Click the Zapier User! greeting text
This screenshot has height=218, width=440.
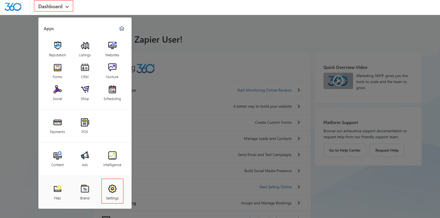tap(158, 40)
